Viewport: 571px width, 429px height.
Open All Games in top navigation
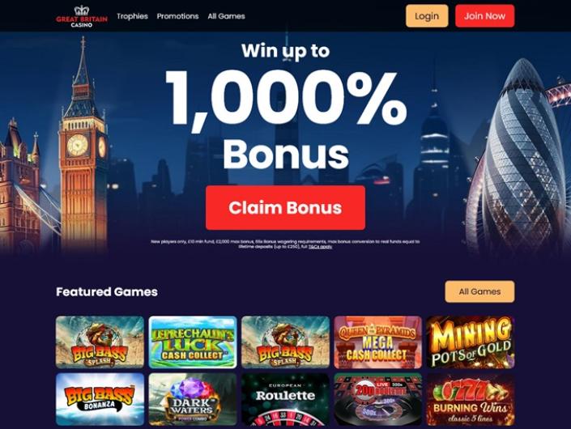click(x=226, y=16)
